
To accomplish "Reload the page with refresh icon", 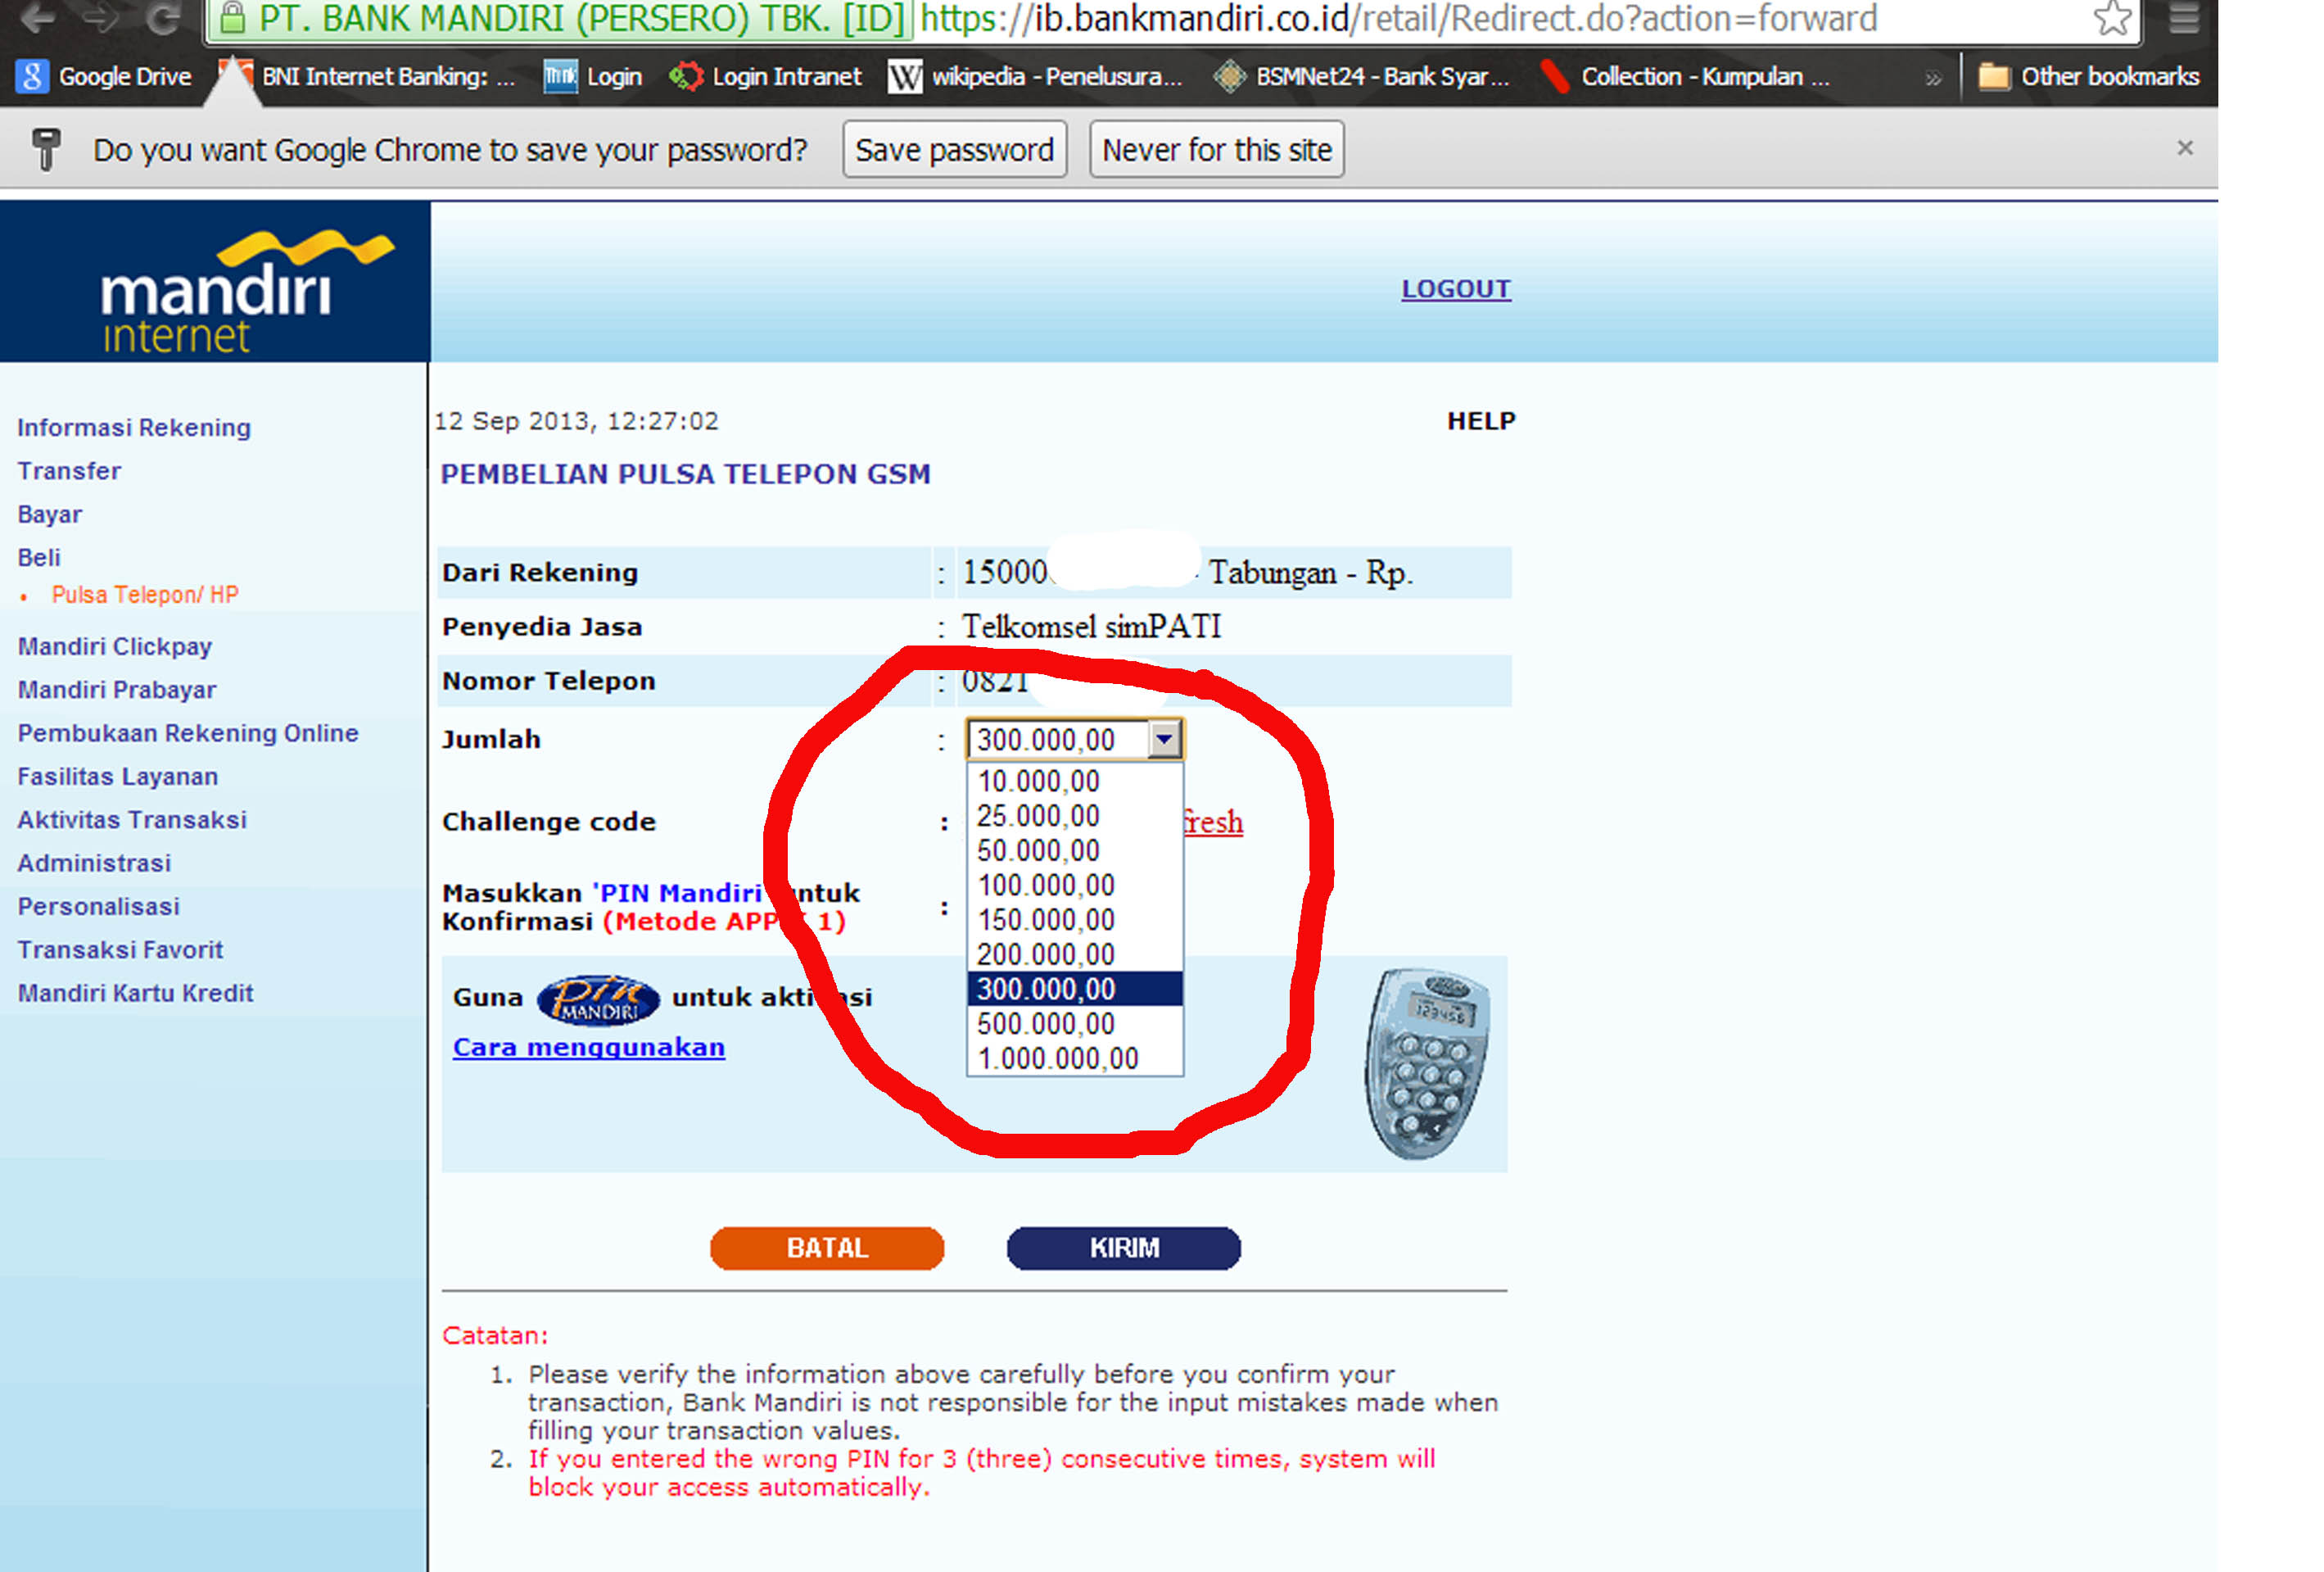I will click(x=162, y=17).
